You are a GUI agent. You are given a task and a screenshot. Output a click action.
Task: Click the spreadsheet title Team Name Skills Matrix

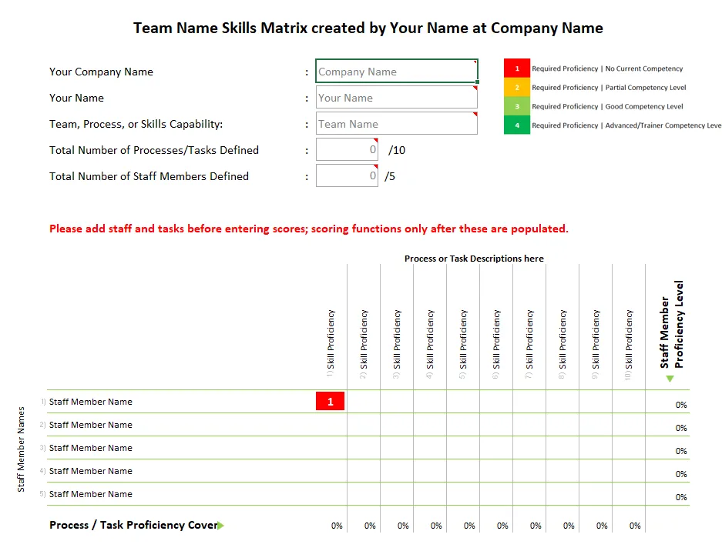368,28
